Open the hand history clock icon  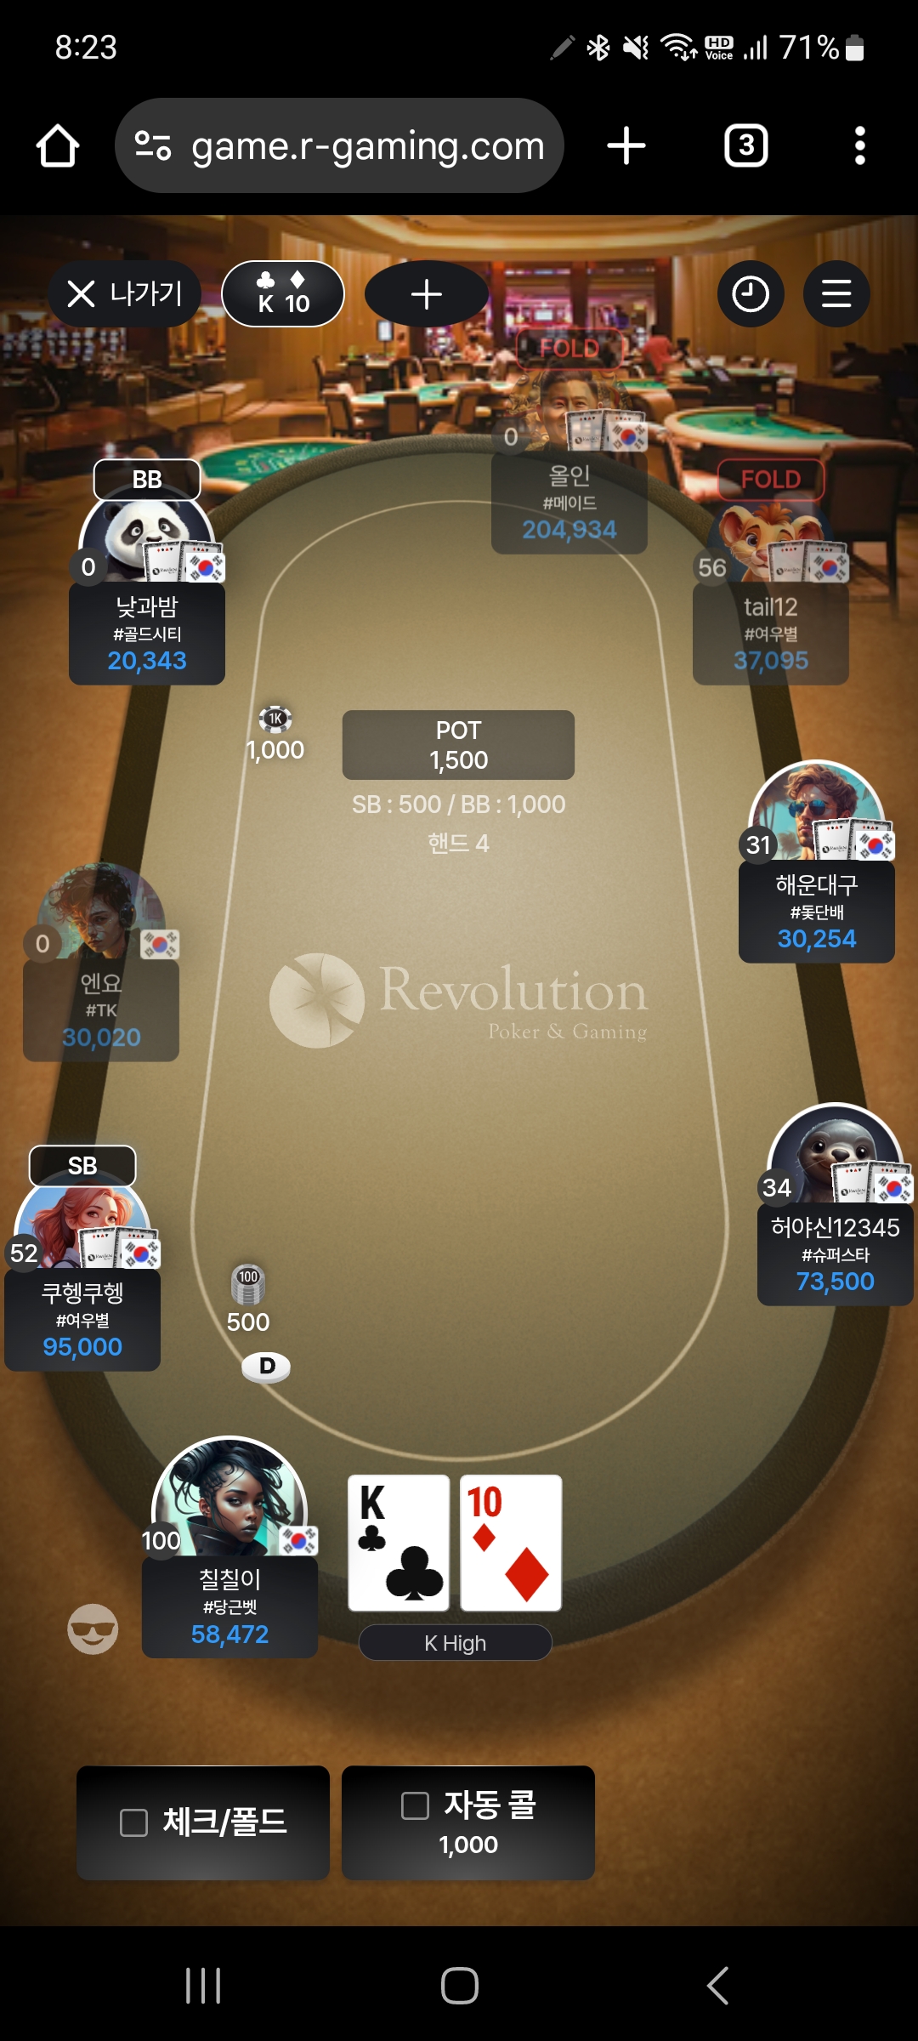point(751,294)
